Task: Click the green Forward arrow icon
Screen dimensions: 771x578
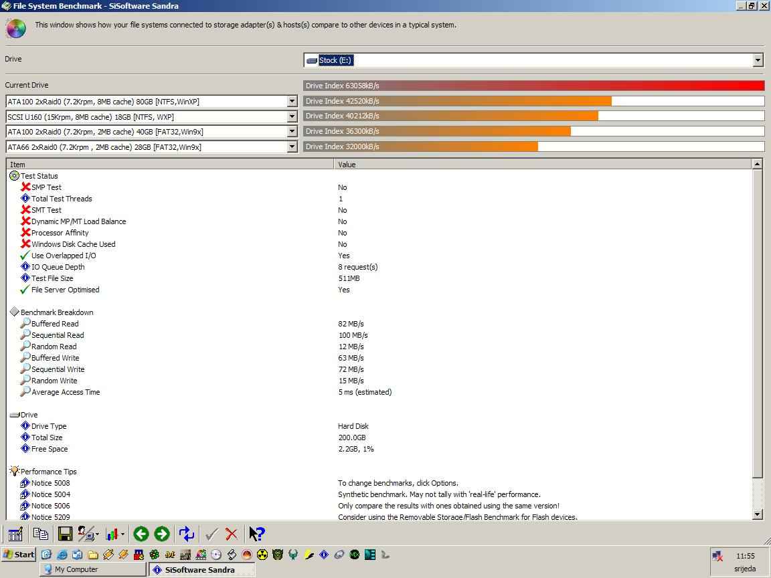Action: [162, 534]
